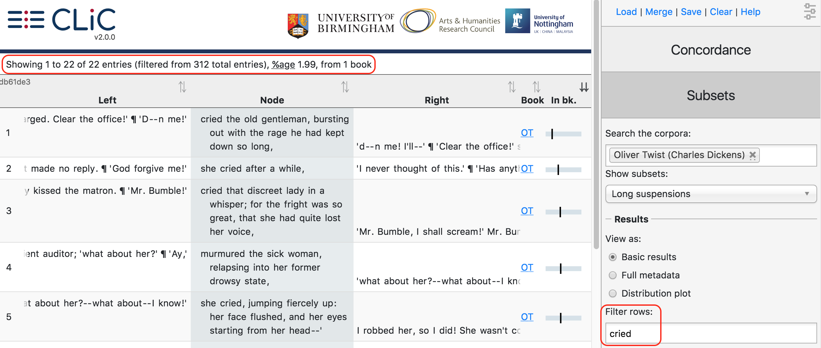
Task: Select Basic results view
Action: (x=613, y=257)
